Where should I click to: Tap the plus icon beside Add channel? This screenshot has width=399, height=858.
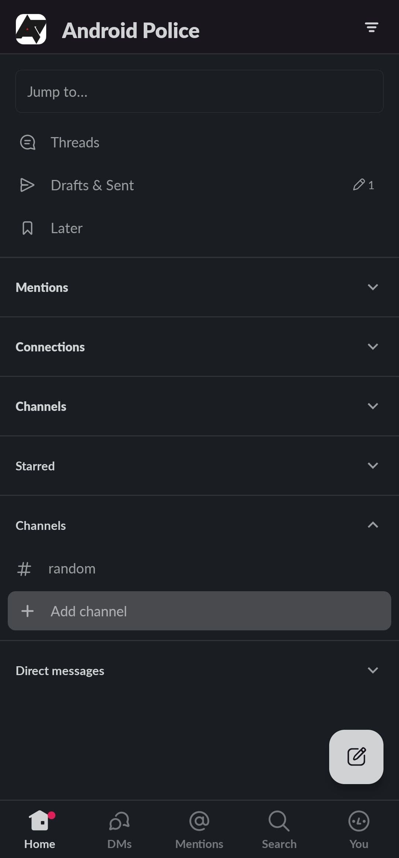pyautogui.click(x=27, y=611)
